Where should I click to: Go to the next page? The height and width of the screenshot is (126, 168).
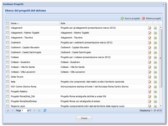point(35,111)
